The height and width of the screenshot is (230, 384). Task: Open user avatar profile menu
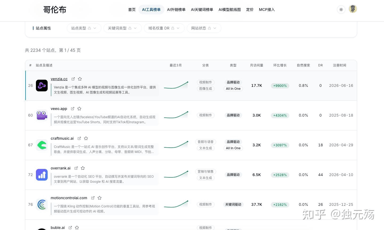[353, 9]
